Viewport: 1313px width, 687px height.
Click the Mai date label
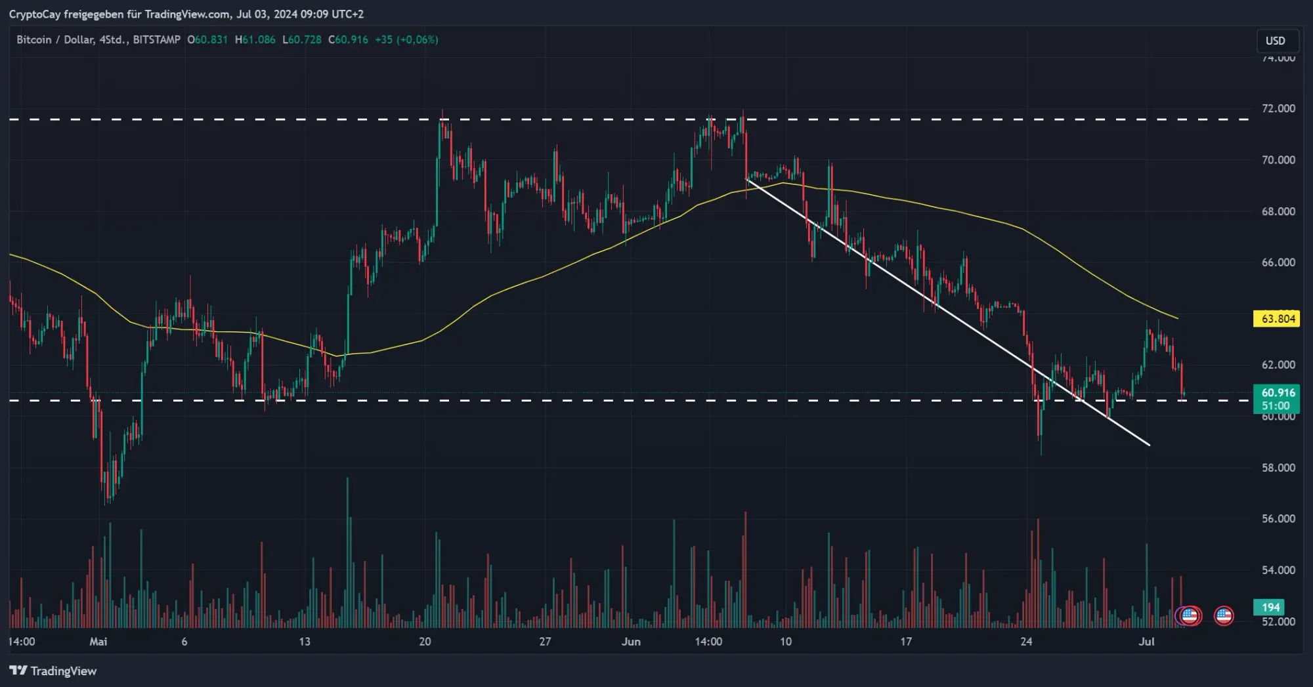click(98, 641)
